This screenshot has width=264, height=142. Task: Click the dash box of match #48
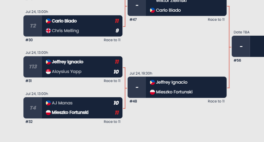(137, 87)
